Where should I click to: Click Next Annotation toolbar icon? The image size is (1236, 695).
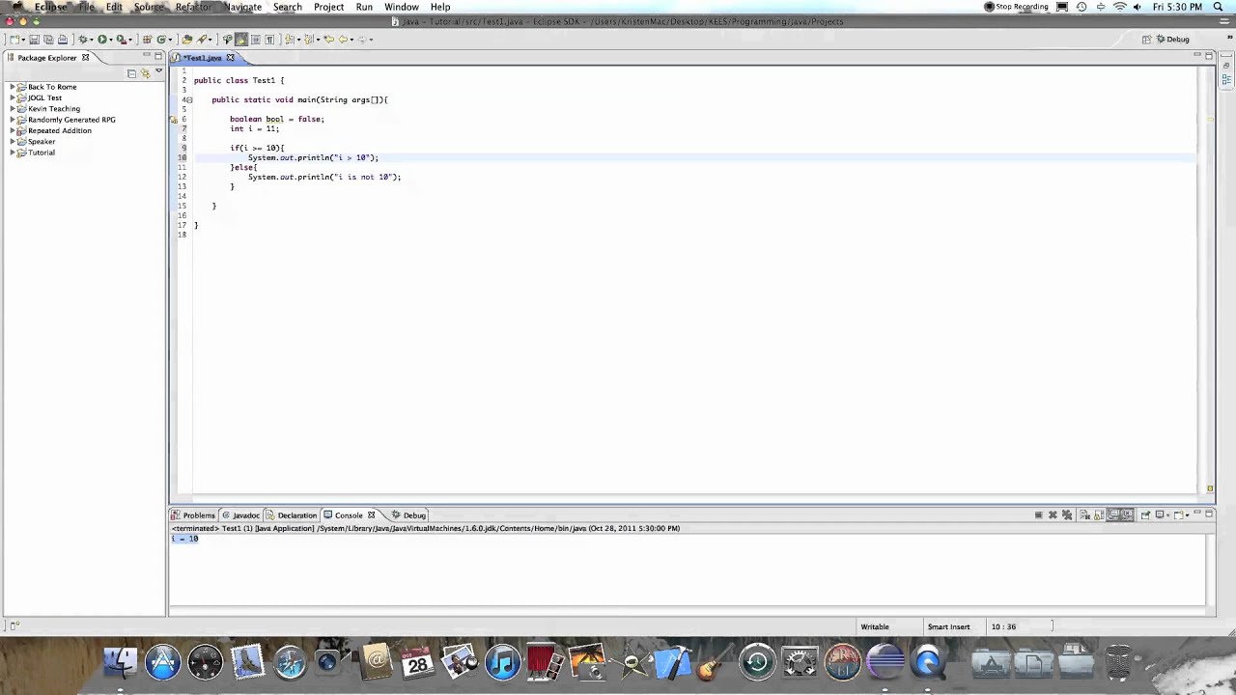coord(289,40)
